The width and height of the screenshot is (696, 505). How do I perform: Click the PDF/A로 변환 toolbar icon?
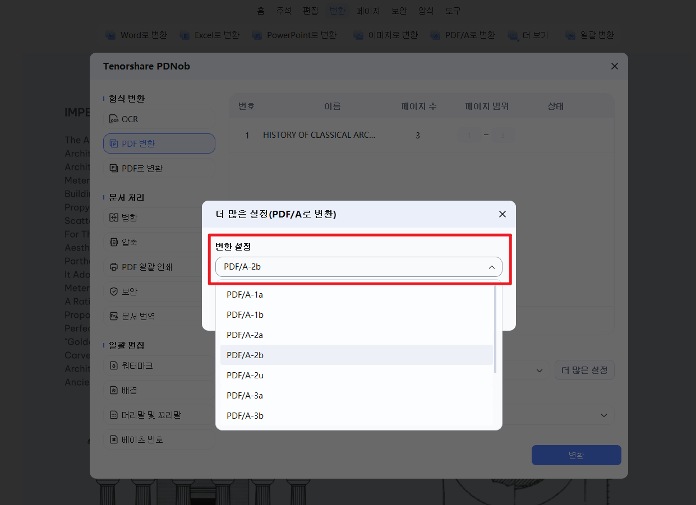pyautogui.click(x=436, y=35)
